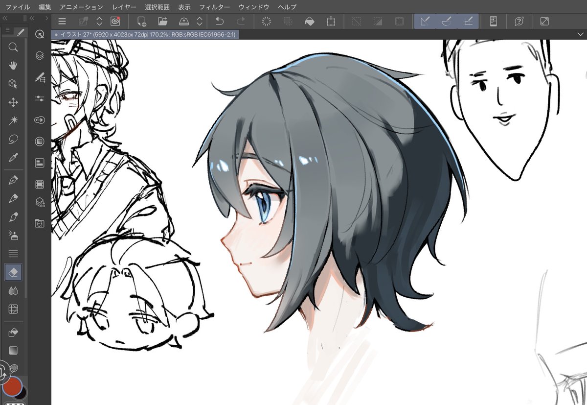Toggle Snap to Grid
The width and height of the screenshot is (587, 405).
coord(468,21)
